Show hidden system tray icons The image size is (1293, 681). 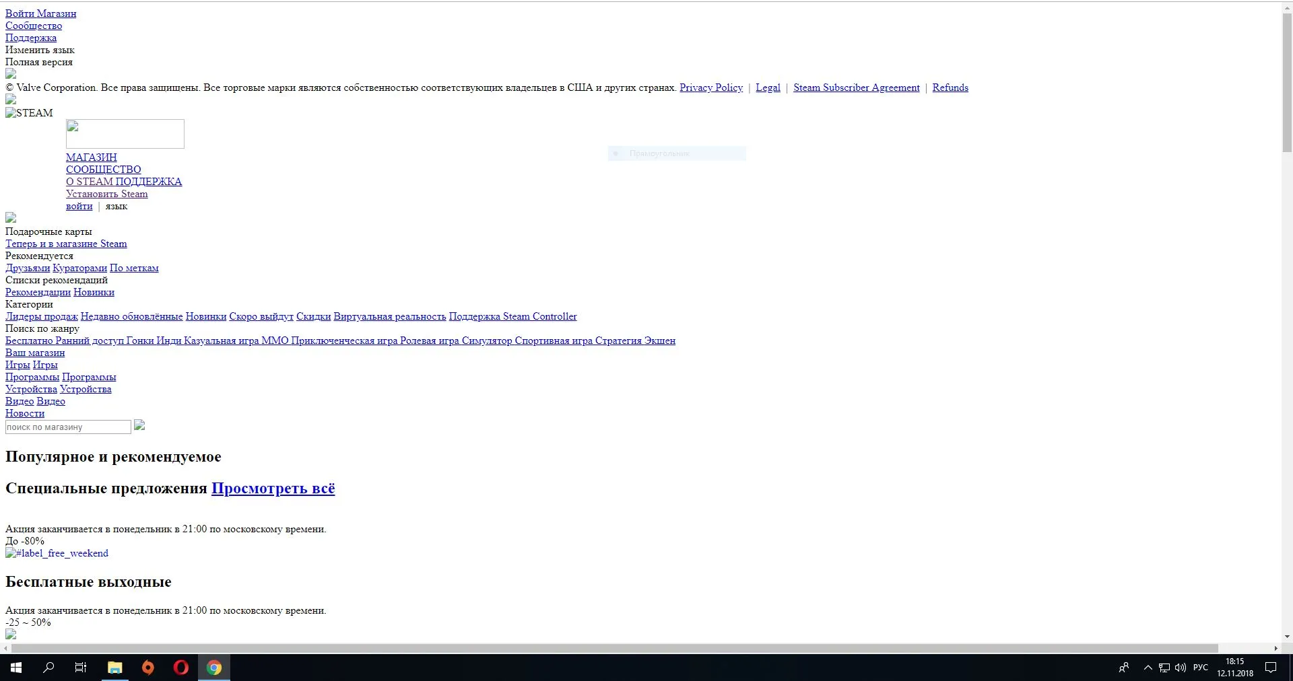1148,668
